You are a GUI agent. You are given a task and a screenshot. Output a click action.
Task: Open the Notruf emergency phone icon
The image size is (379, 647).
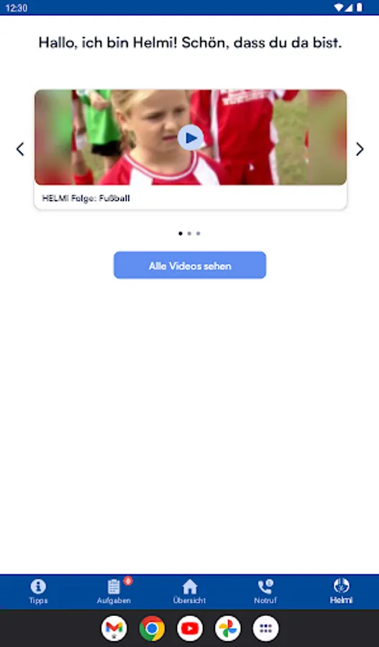265,592
